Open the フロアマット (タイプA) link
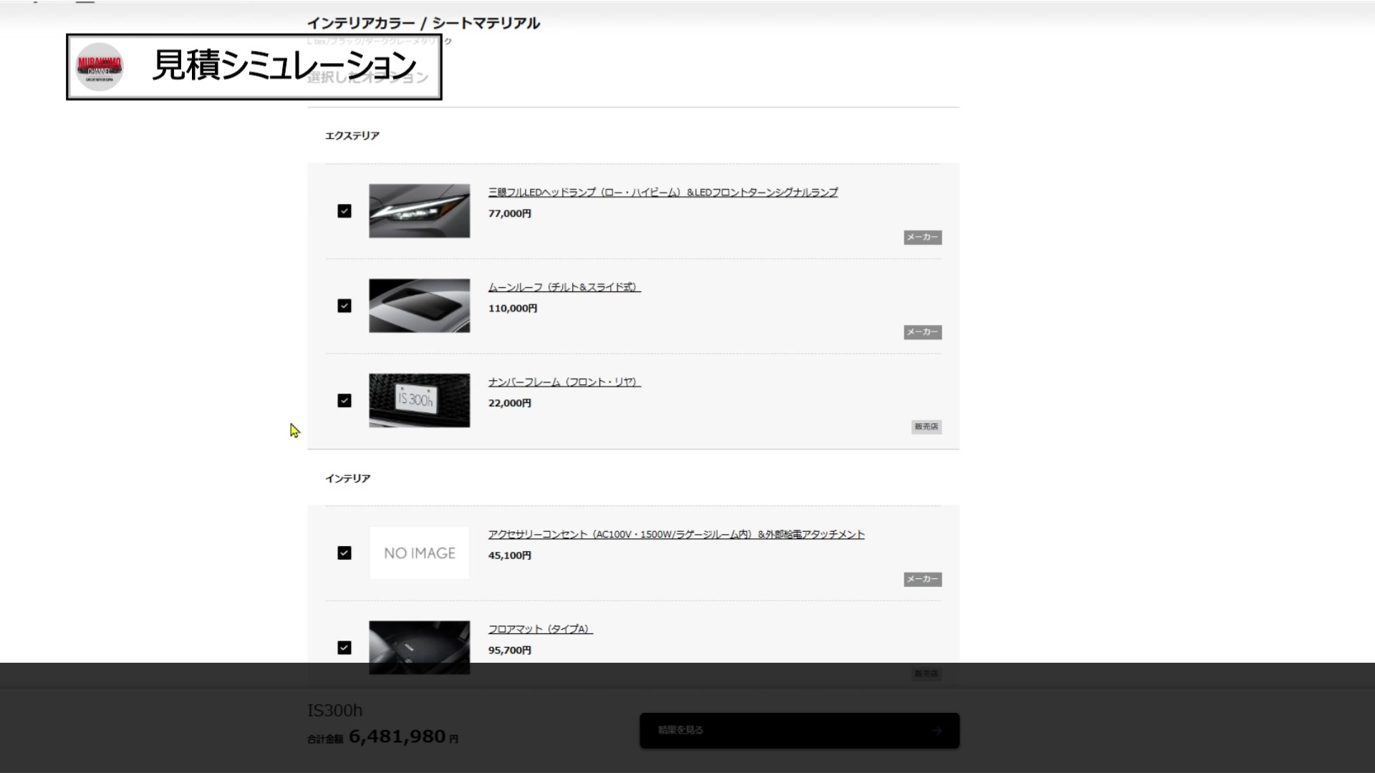Viewport: 1375px width, 773px height. coord(541,629)
